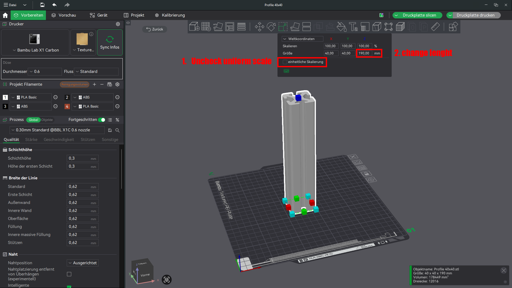Select the paint bucket color painting tool
This screenshot has height=288, width=512.
(342, 27)
